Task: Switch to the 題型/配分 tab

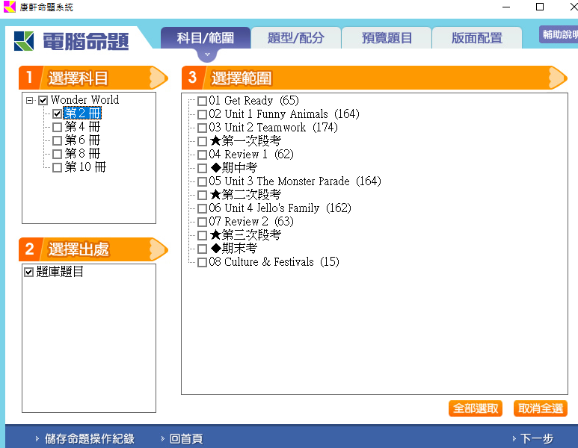Action: click(295, 38)
